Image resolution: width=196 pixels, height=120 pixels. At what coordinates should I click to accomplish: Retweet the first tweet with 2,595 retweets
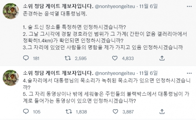click(68, 58)
